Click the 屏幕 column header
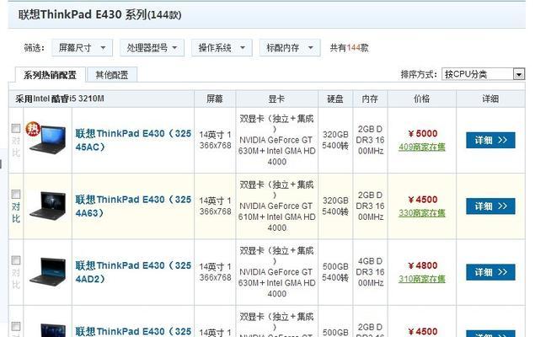535x337 pixels. (x=215, y=99)
